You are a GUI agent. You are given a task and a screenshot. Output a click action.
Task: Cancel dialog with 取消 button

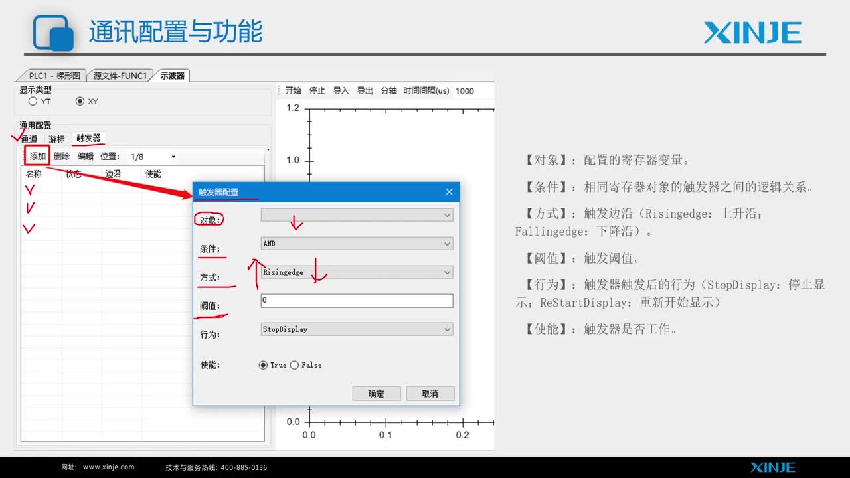[430, 394]
